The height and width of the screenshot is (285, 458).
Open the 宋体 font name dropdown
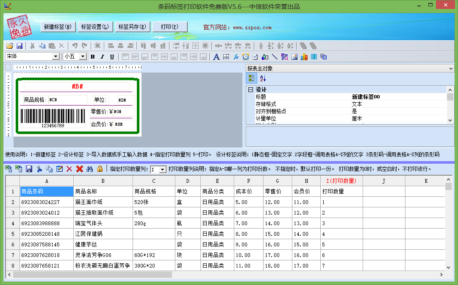[x=56, y=56]
